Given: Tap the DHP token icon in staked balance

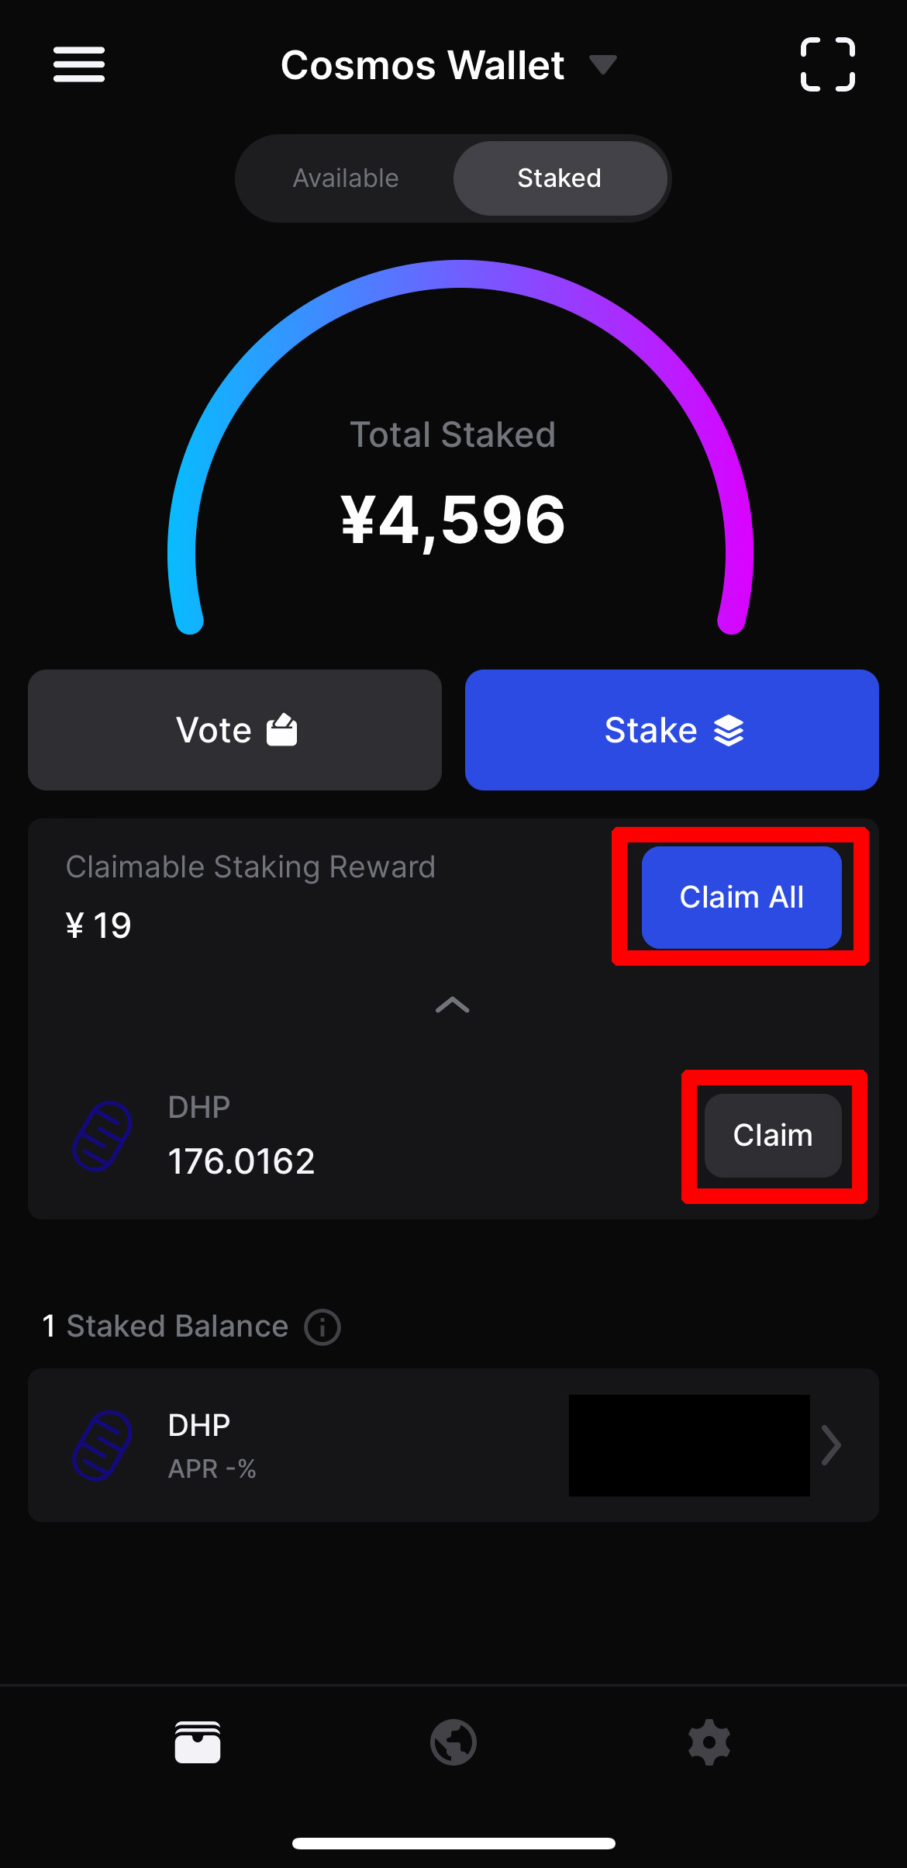Looking at the screenshot, I should tap(102, 1445).
